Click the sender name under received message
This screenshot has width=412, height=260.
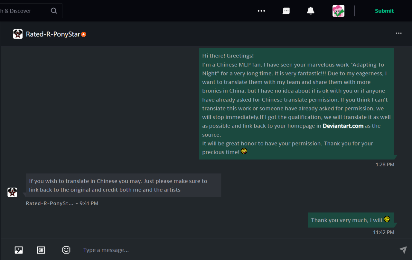click(x=50, y=203)
